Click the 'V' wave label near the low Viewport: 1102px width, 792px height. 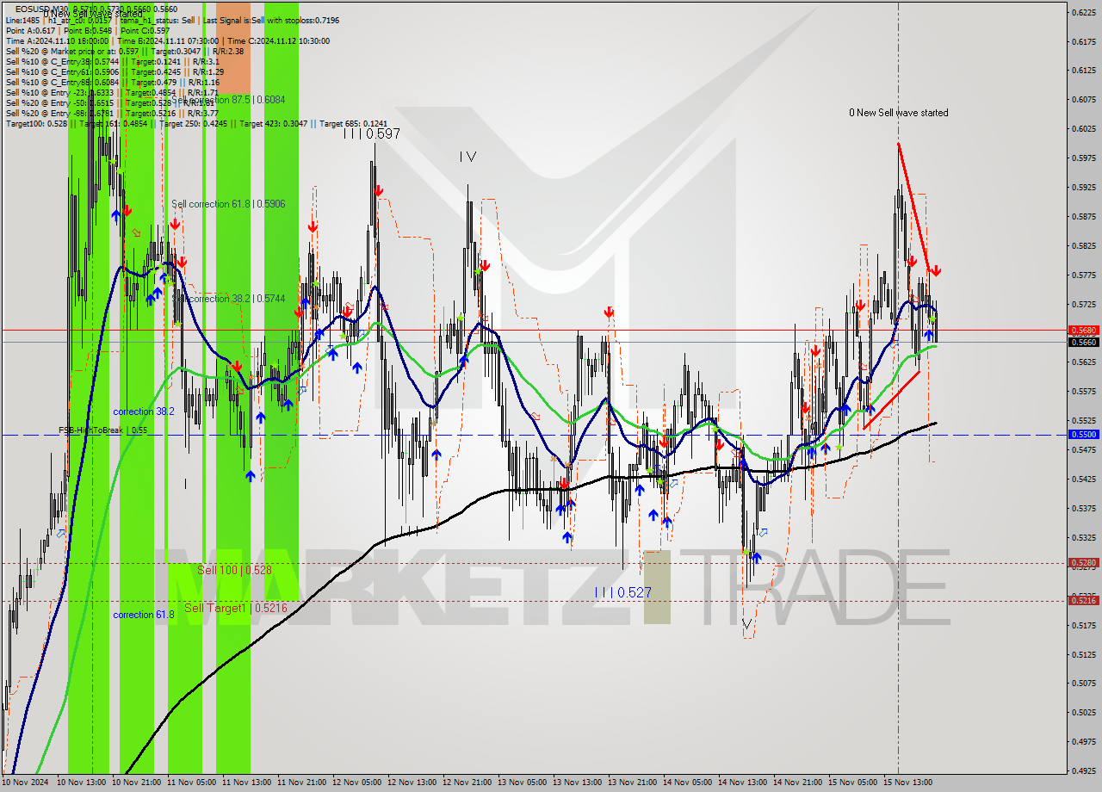click(746, 623)
